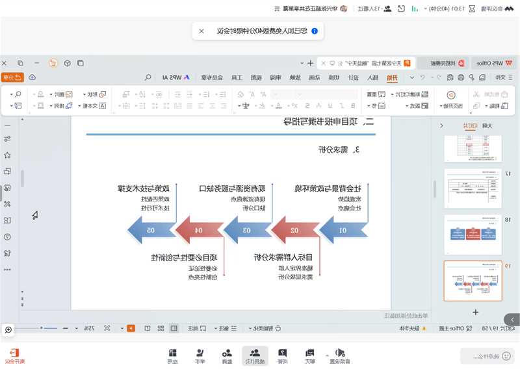Viewport: 520px width, 369px height.
Task: Open the 放映 ribbon tab
Action: tap(295, 77)
